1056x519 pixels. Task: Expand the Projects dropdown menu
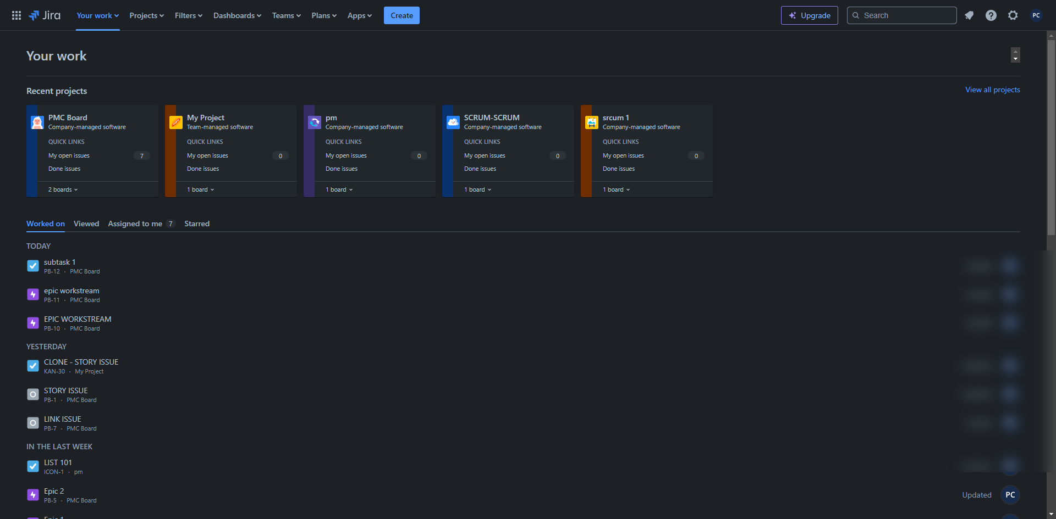(146, 15)
